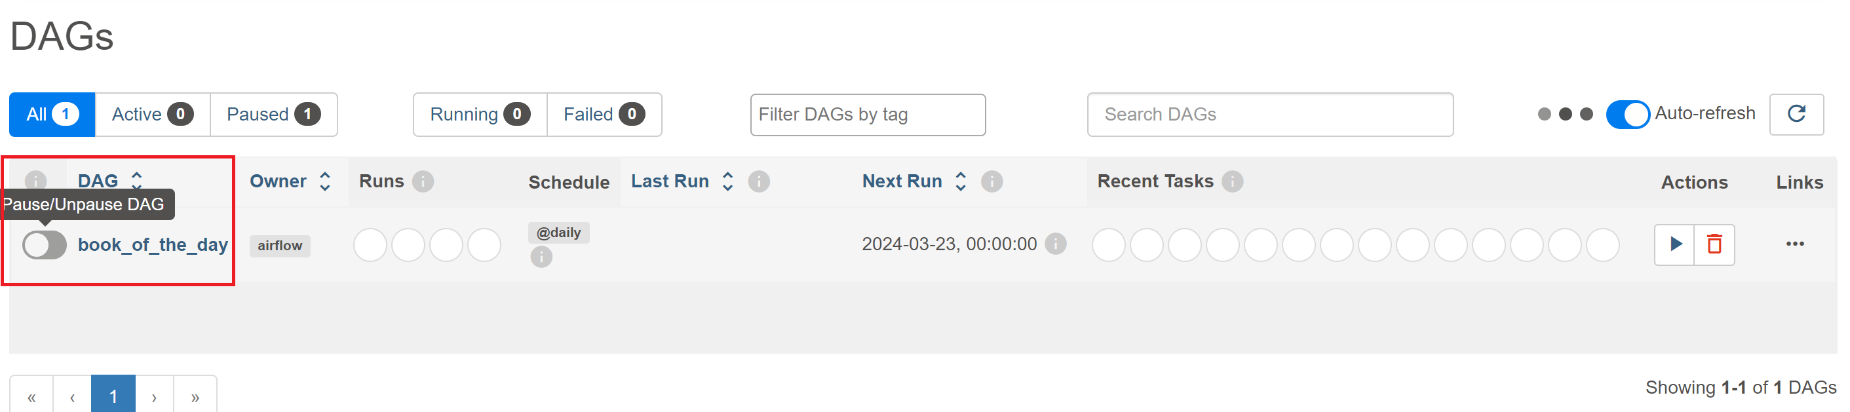Open the three-dots Links menu

click(x=1795, y=244)
